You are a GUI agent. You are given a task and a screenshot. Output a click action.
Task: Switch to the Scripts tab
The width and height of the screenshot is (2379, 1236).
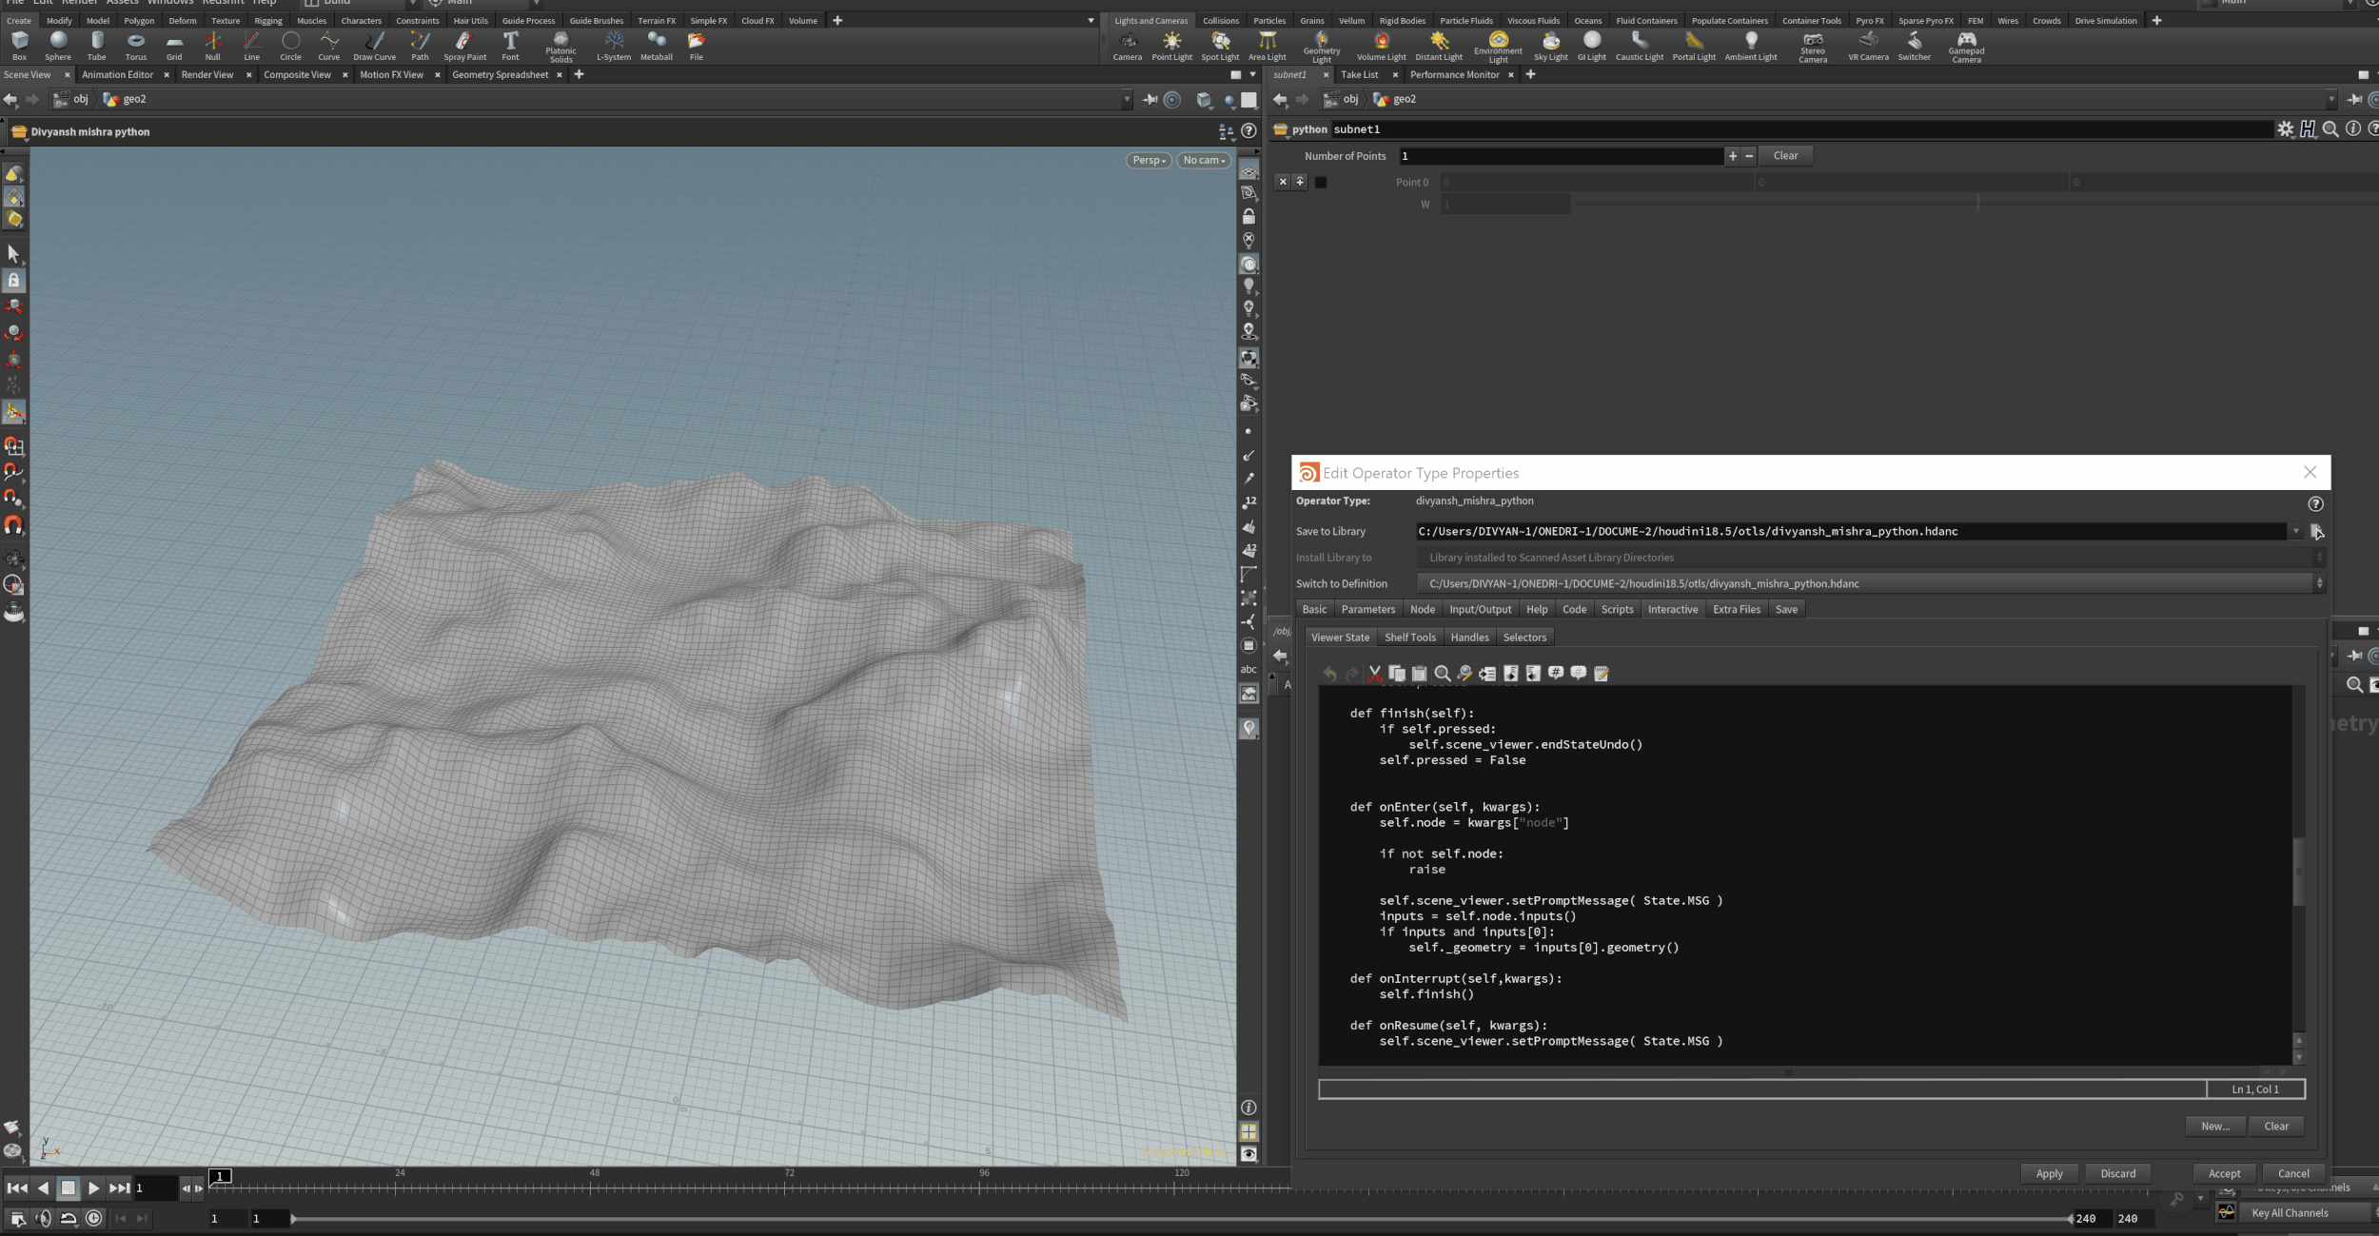click(x=1617, y=610)
